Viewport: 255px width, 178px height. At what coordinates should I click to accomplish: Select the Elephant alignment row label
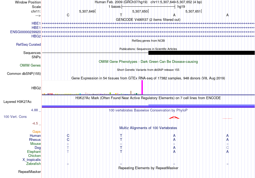point(34,152)
